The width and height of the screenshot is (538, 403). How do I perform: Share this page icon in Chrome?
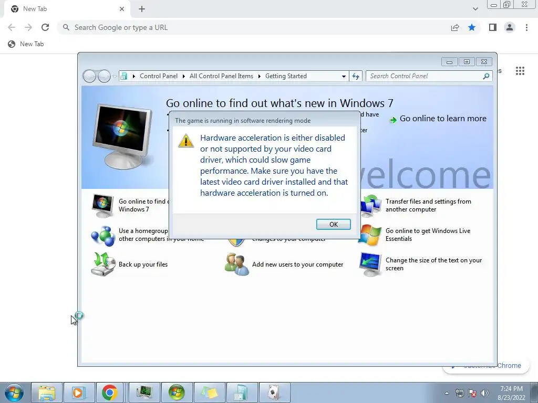pyautogui.click(x=455, y=27)
